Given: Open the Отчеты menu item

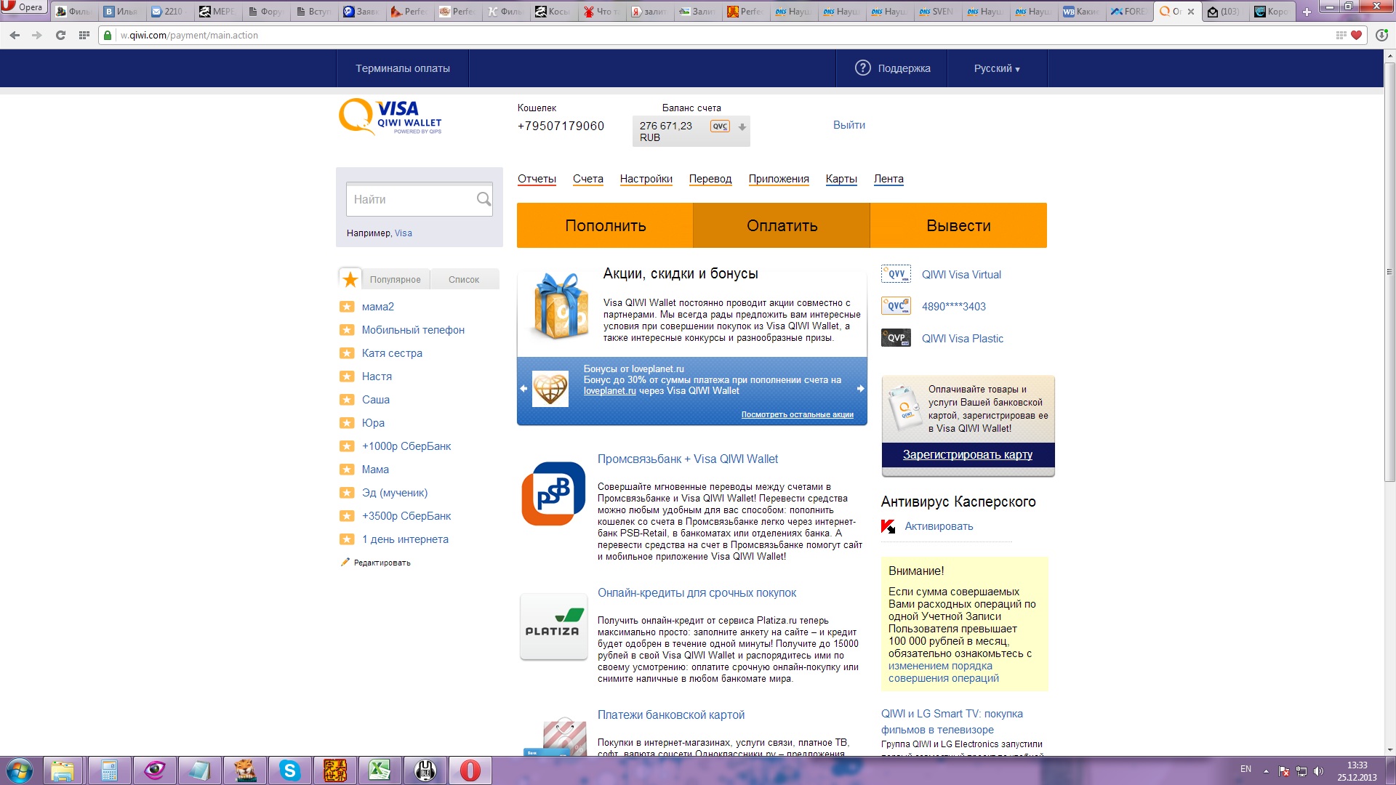Looking at the screenshot, I should pyautogui.click(x=537, y=179).
